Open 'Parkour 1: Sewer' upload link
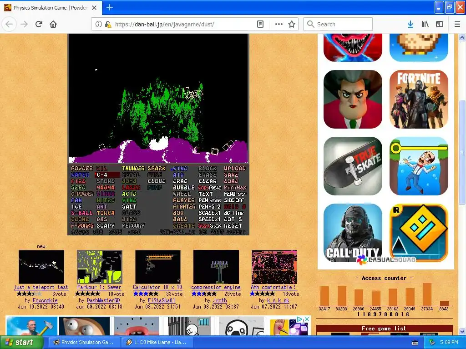 tap(99, 287)
